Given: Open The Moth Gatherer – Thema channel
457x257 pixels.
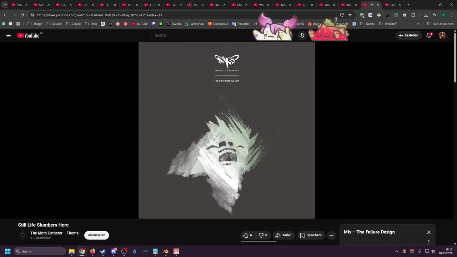Looking at the screenshot, I should click(x=54, y=233).
